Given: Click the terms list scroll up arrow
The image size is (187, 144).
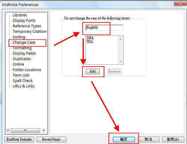Looking at the screenshot, I should click(120, 39).
